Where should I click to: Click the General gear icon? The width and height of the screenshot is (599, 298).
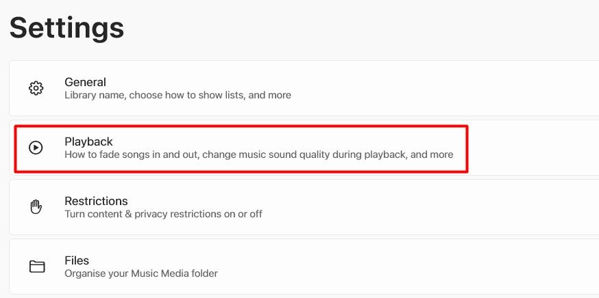[36, 88]
